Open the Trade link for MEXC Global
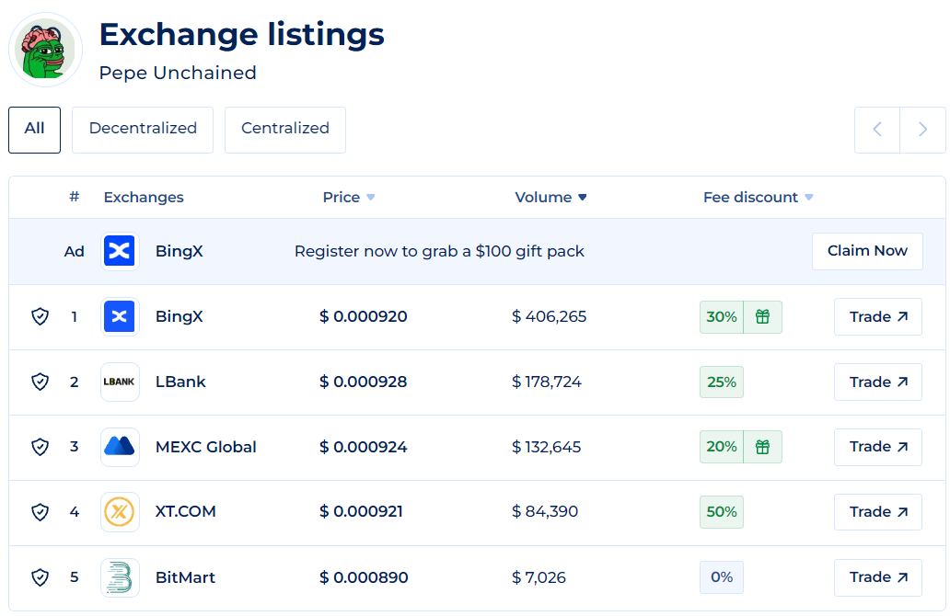This screenshot has height=616, width=950. click(x=878, y=447)
